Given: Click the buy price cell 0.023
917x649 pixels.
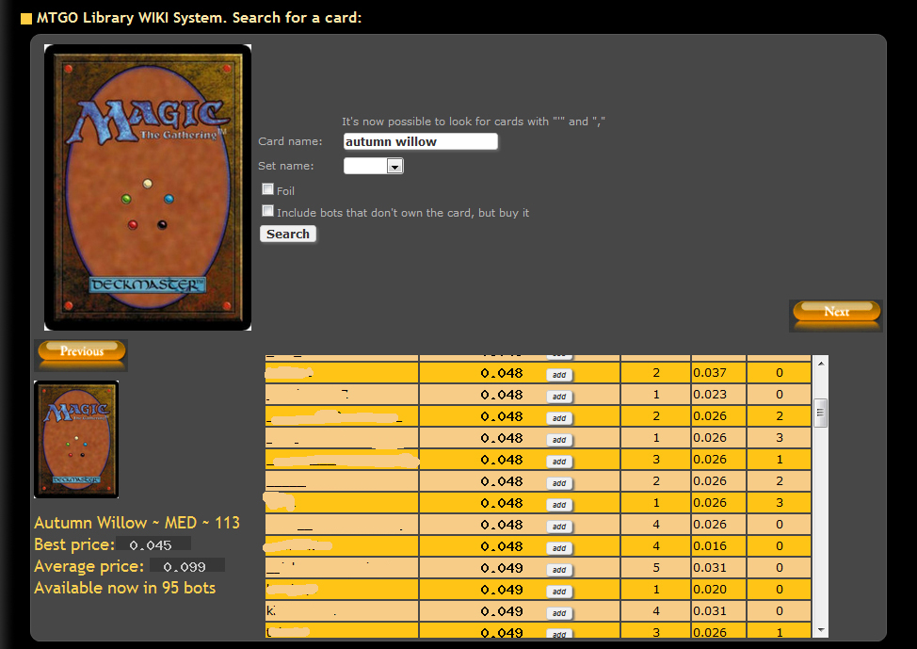Looking at the screenshot, I should (x=718, y=395).
